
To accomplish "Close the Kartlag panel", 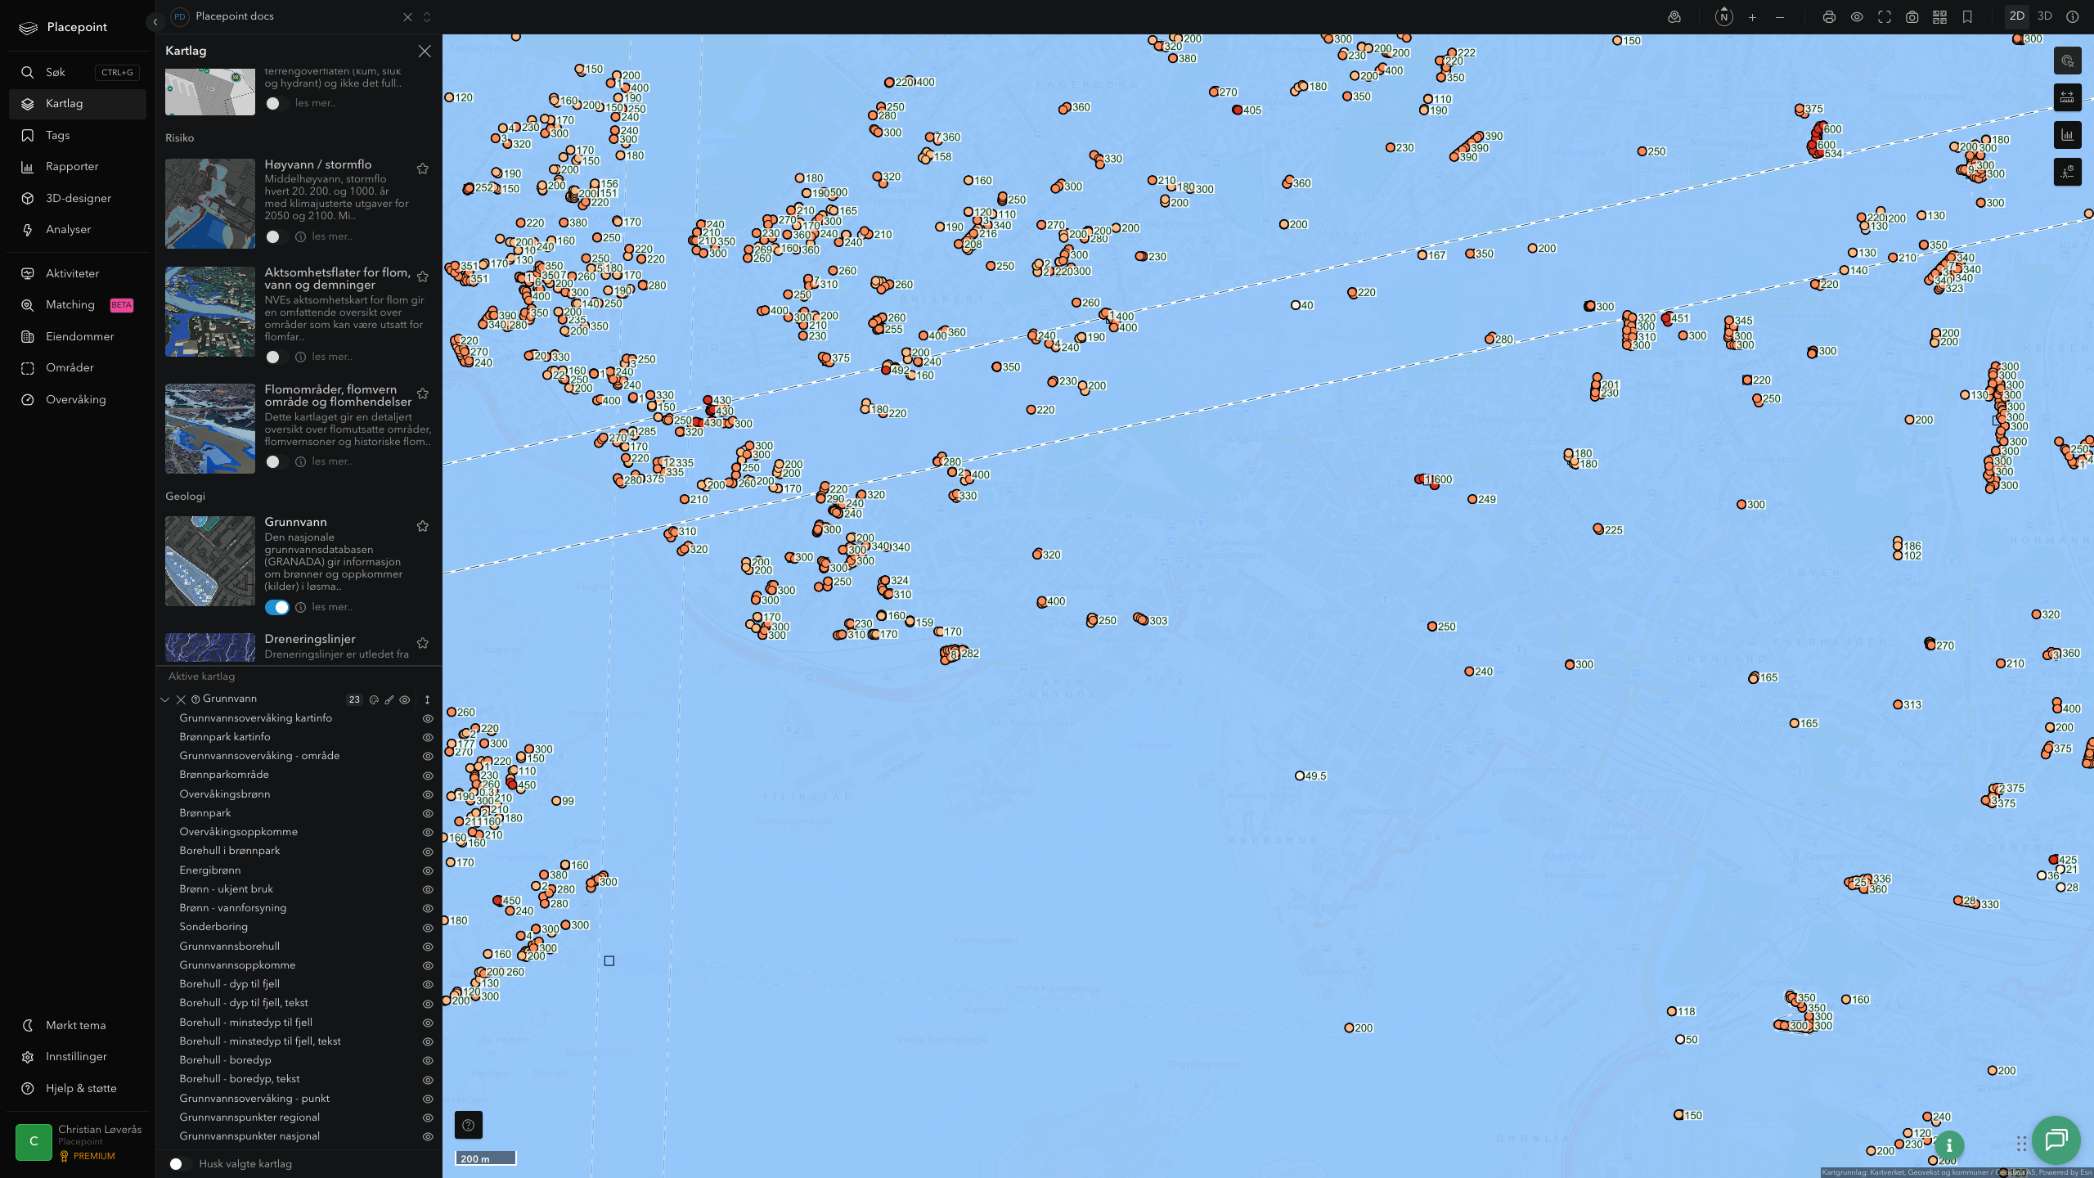I will (x=425, y=51).
